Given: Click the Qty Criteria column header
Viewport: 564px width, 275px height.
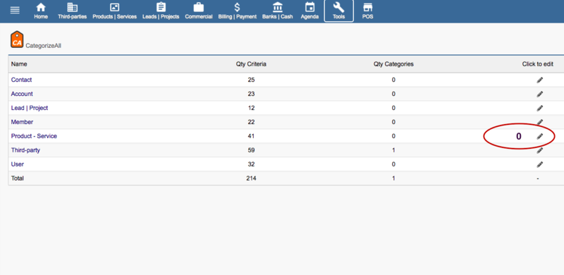Looking at the screenshot, I should (251, 64).
